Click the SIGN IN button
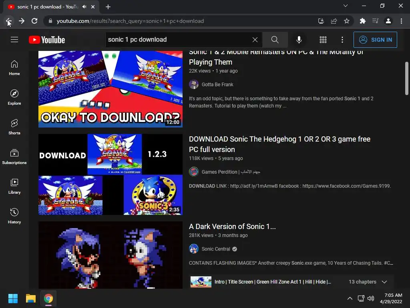 [x=375, y=40]
